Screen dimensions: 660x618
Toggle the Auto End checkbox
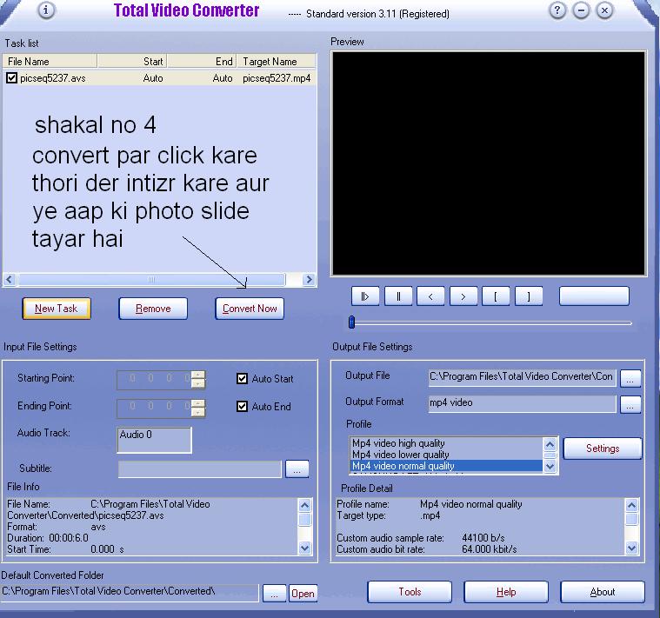tap(243, 407)
